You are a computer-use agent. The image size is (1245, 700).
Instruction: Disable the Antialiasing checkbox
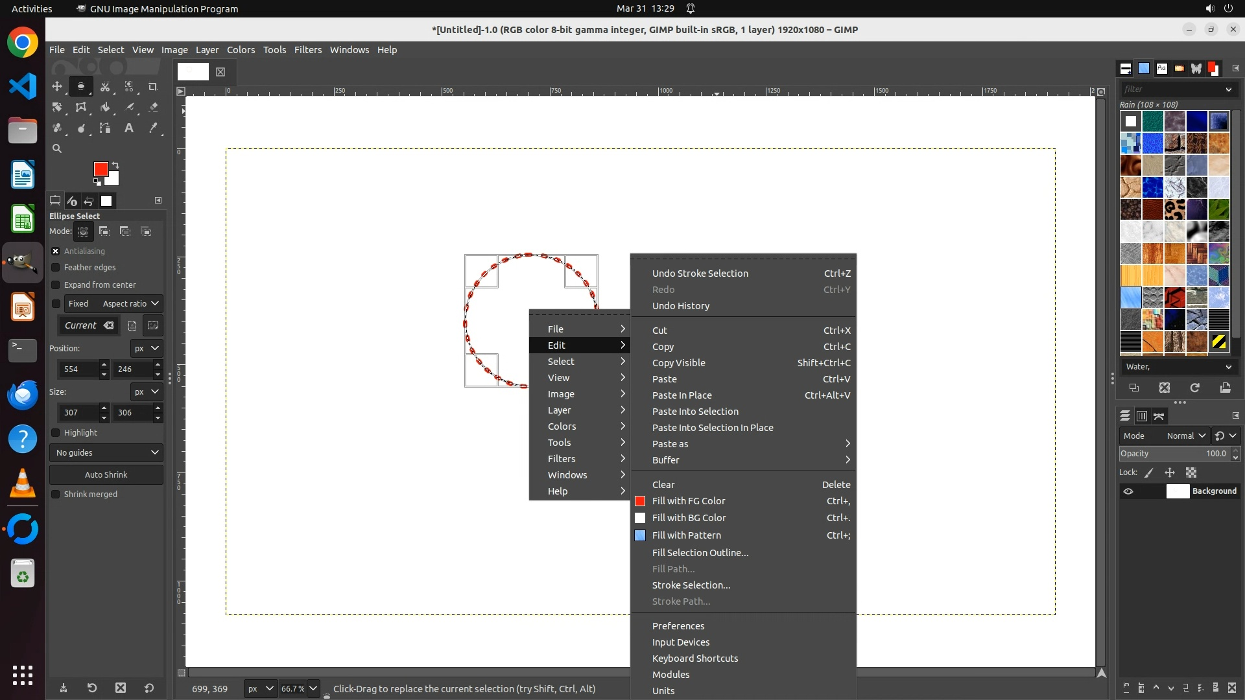click(x=56, y=251)
